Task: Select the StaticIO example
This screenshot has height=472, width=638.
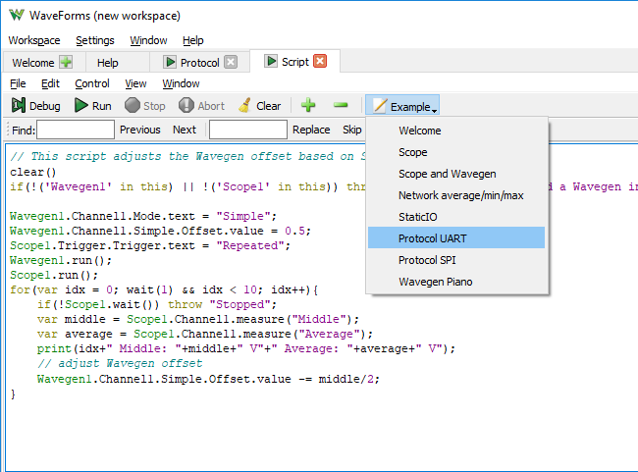Action: pos(456,217)
